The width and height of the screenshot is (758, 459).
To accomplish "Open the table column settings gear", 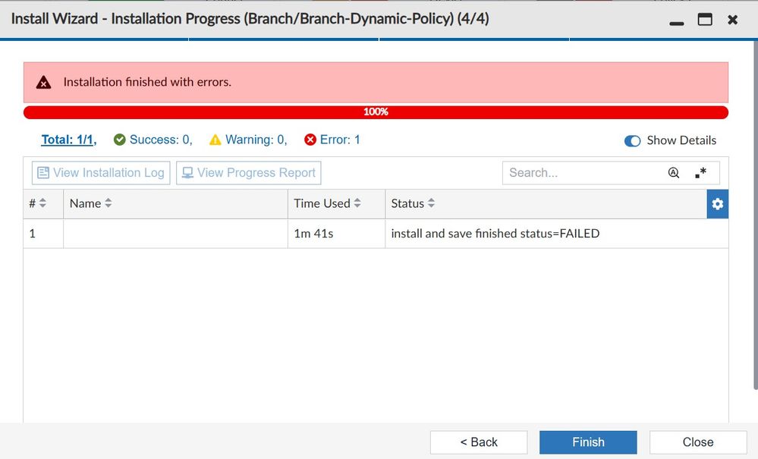I will [717, 204].
